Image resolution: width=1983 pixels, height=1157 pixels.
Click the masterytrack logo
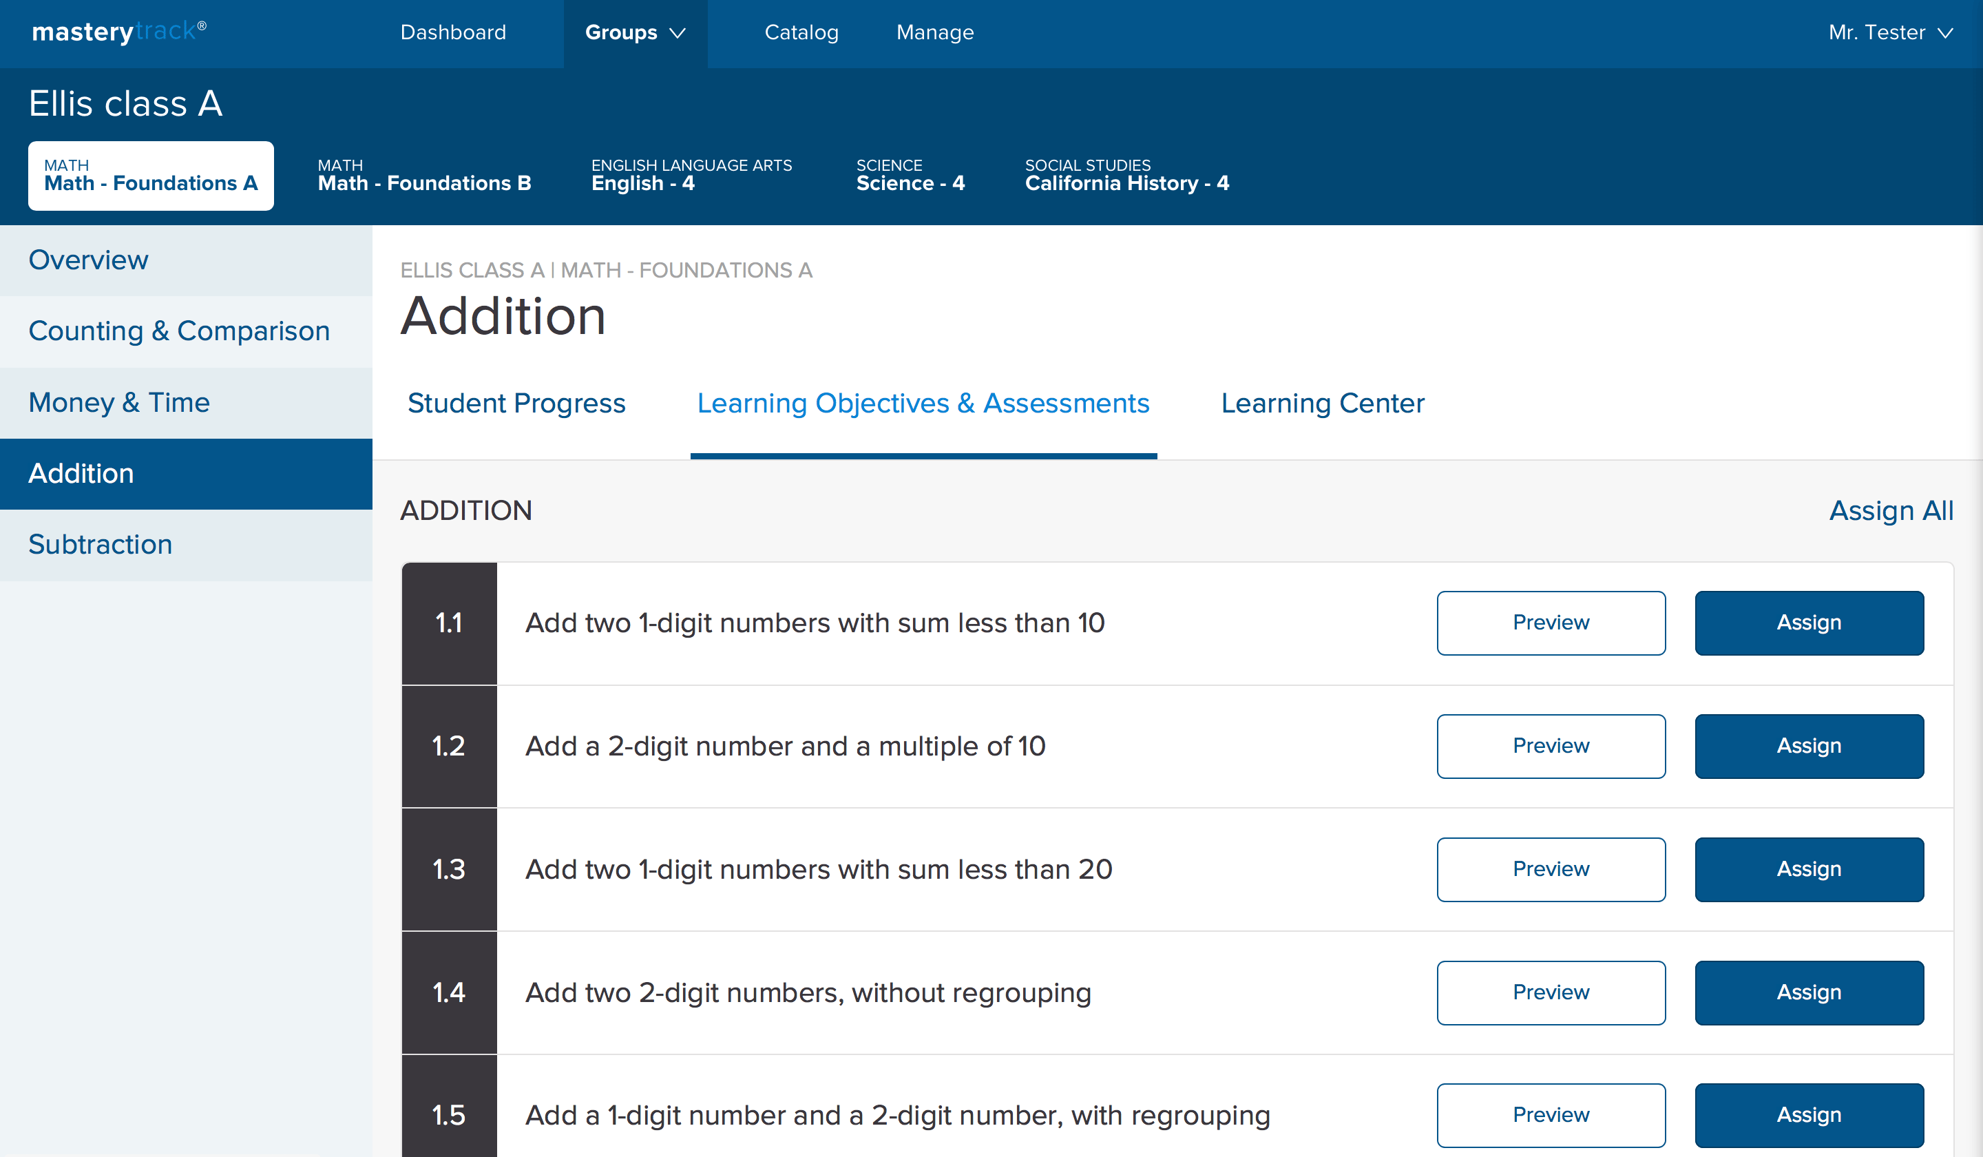119,32
